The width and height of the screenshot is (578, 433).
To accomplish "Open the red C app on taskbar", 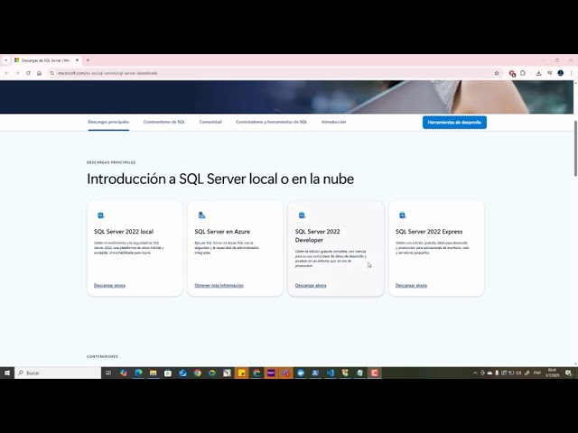I will coord(375,373).
